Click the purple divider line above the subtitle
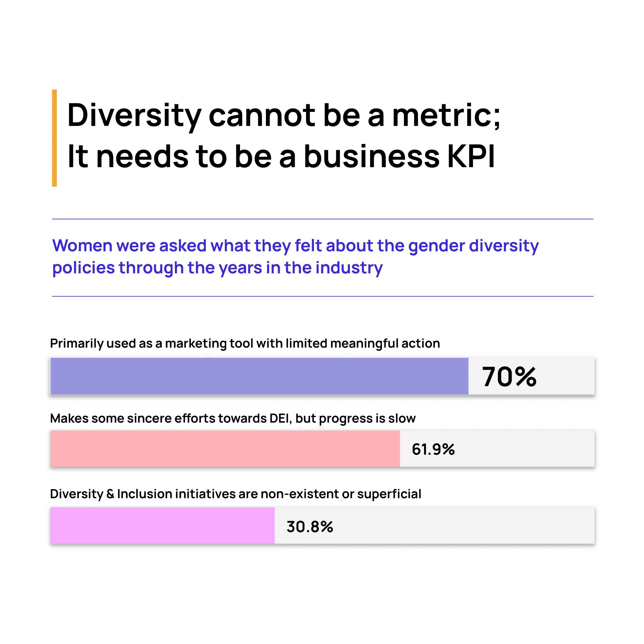Image resolution: width=644 pixels, height=644 pixels. coord(322,219)
